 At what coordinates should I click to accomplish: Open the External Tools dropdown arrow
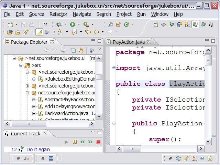click(x=92, y=24)
